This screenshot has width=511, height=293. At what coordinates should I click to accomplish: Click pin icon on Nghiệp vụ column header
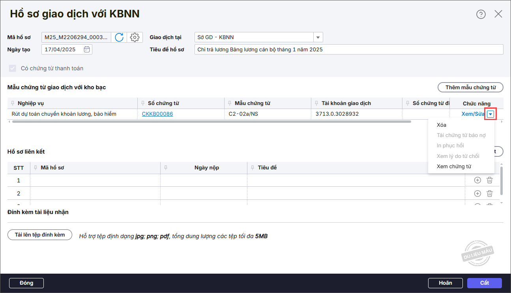click(13, 103)
